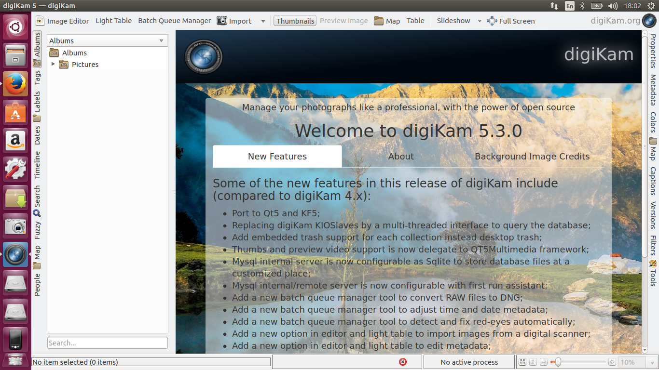This screenshot has height=370, width=659.
Task: Open the Image Editor from the toolbar
Action: (x=62, y=21)
